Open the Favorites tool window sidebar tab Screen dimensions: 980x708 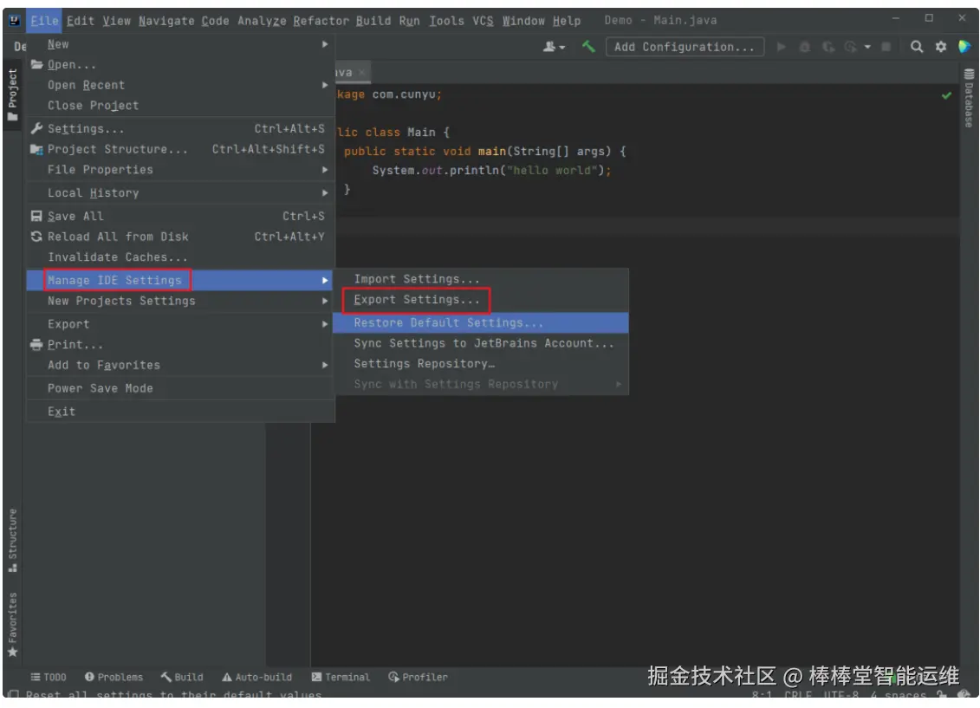(x=12, y=625)
